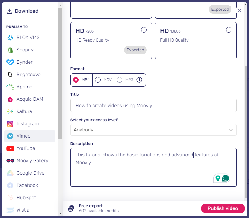Click the Publish video button

(x=223, y=208)
